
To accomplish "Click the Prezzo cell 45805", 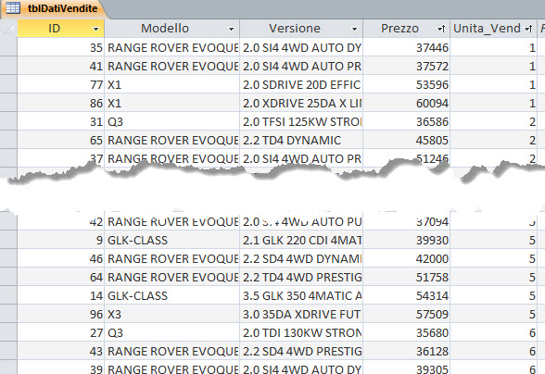I will 407,140.
